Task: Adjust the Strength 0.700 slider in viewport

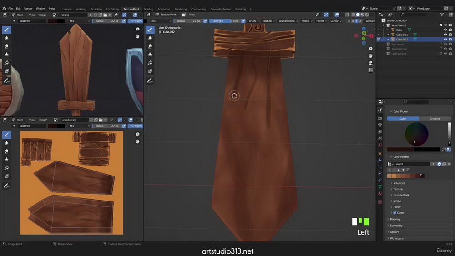Action: pos(224,21)
